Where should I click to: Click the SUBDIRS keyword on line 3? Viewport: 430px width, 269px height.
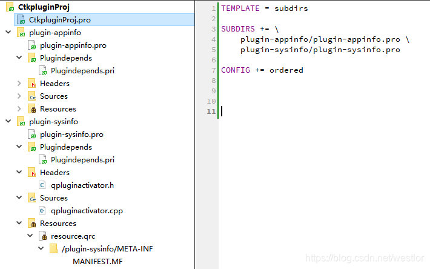click(238, 29)
